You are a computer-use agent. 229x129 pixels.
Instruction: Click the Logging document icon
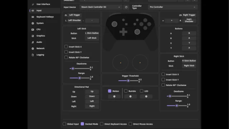pyautogui.click(x=33, y=55)
